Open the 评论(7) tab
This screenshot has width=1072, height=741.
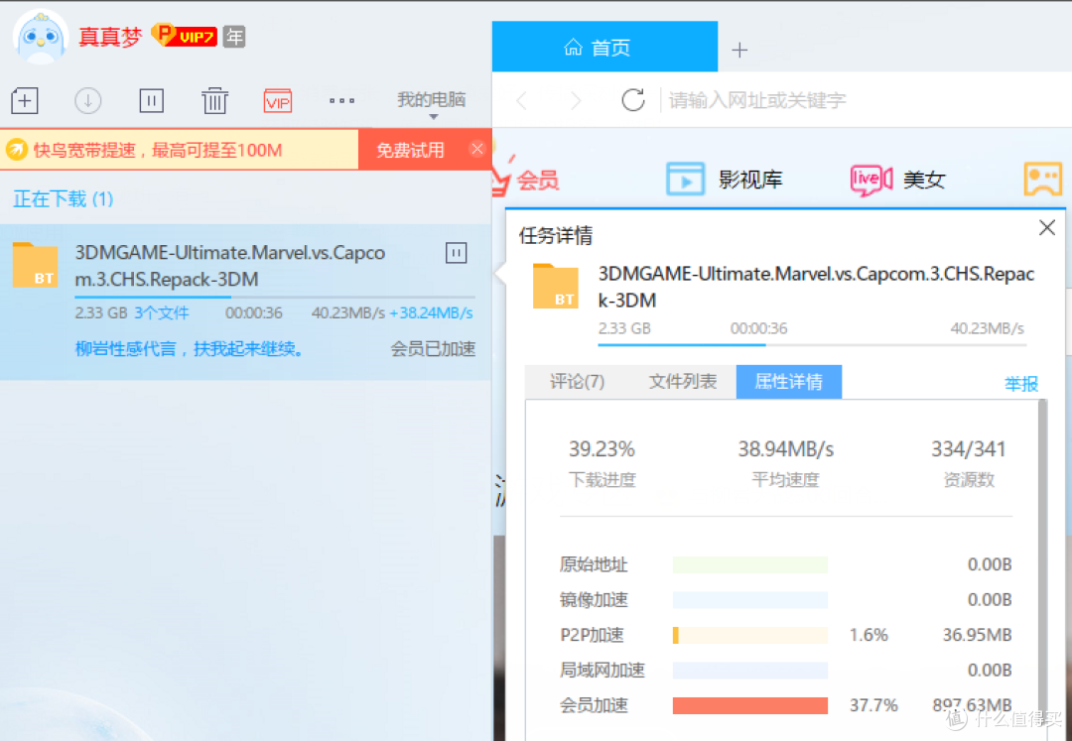[x=578, y=382]
